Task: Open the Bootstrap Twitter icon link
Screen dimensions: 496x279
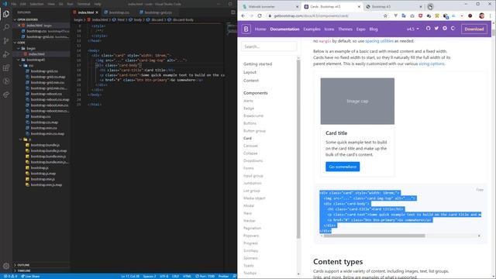Action: (436, 29)
